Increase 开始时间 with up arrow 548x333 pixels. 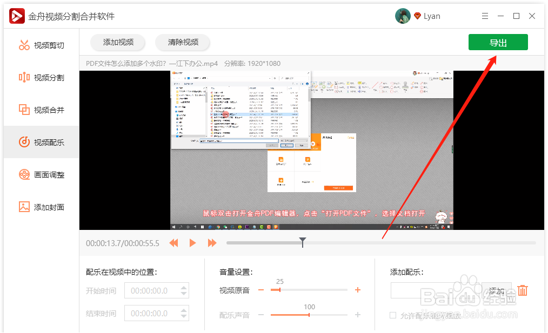(184, 288)
